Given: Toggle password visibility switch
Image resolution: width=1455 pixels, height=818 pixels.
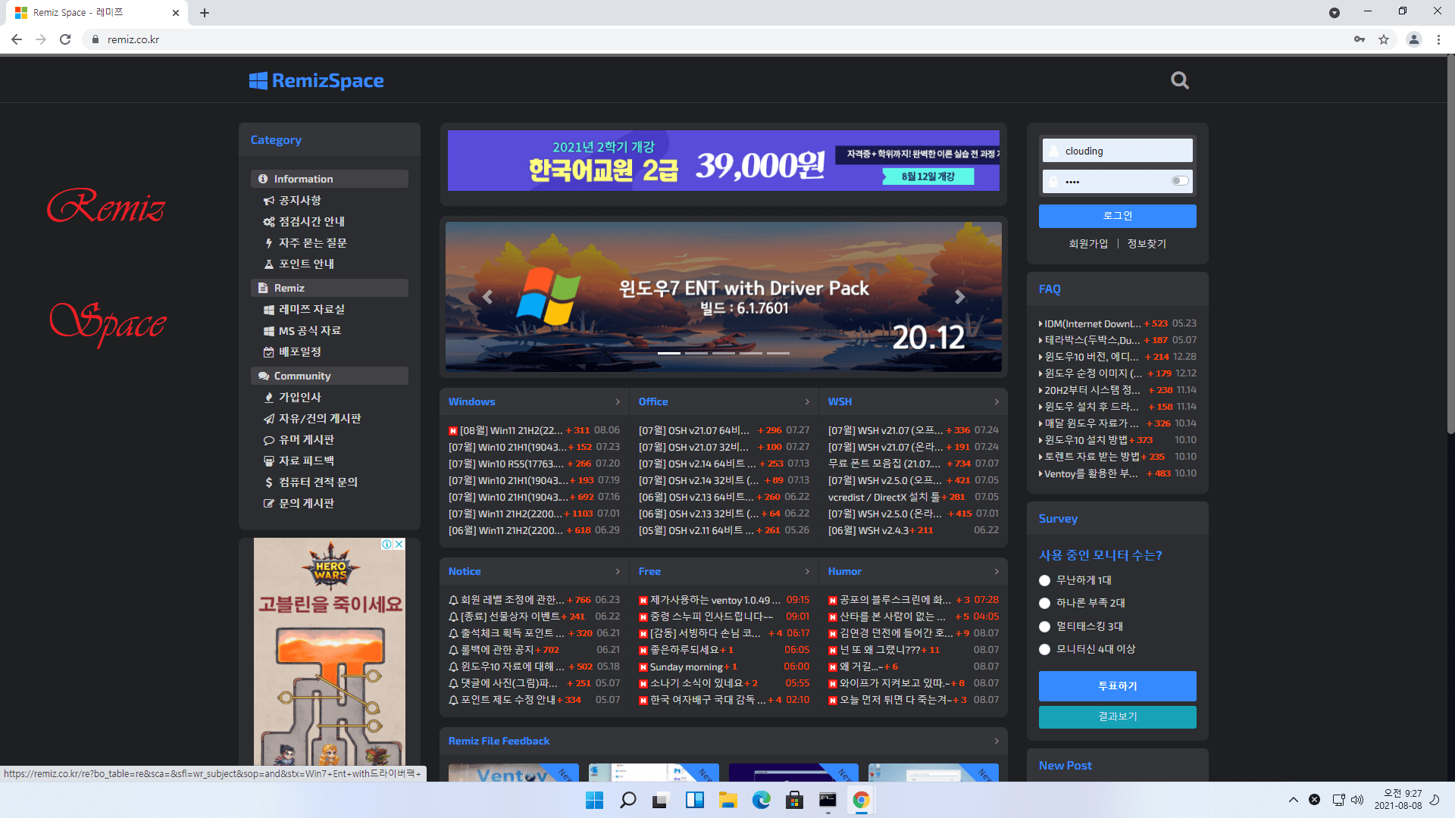Looking at the screenshot, I should click(x=1180, y=181).
